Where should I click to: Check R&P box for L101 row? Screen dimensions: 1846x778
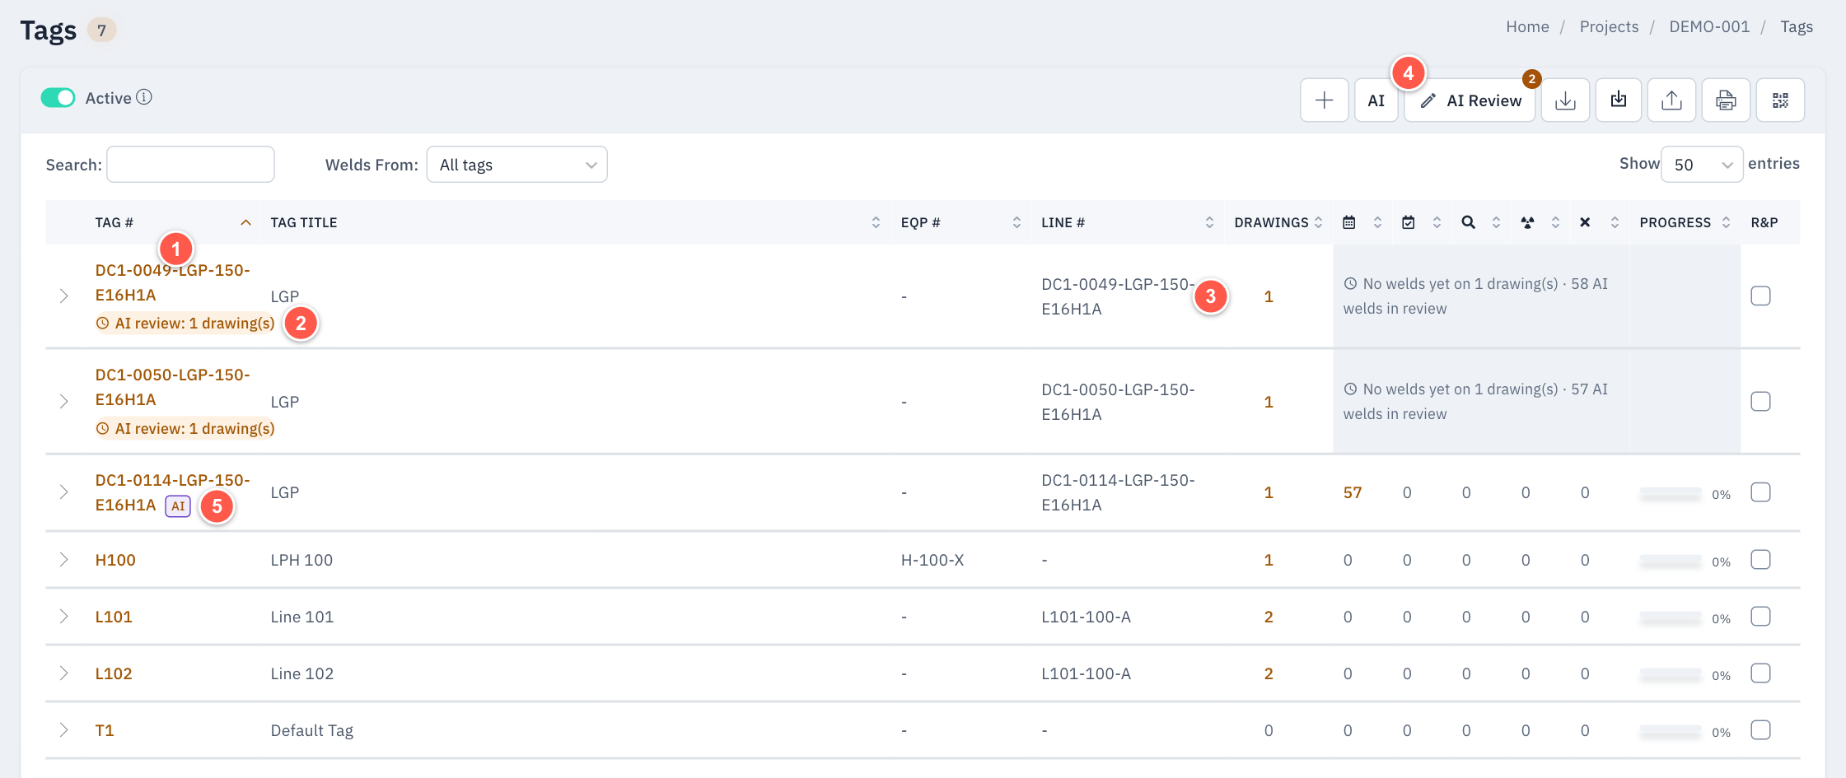coord(1760,617)
